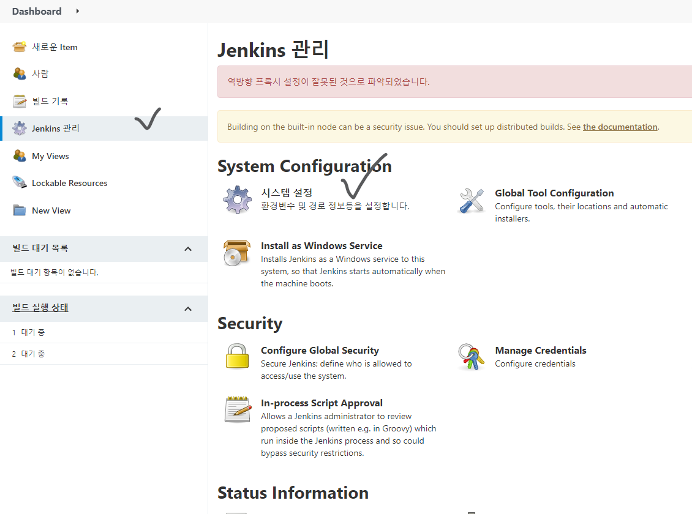Collapse the 빌드 실행 상태 panel chevron
692x514 pixels.
click(188, 309)
